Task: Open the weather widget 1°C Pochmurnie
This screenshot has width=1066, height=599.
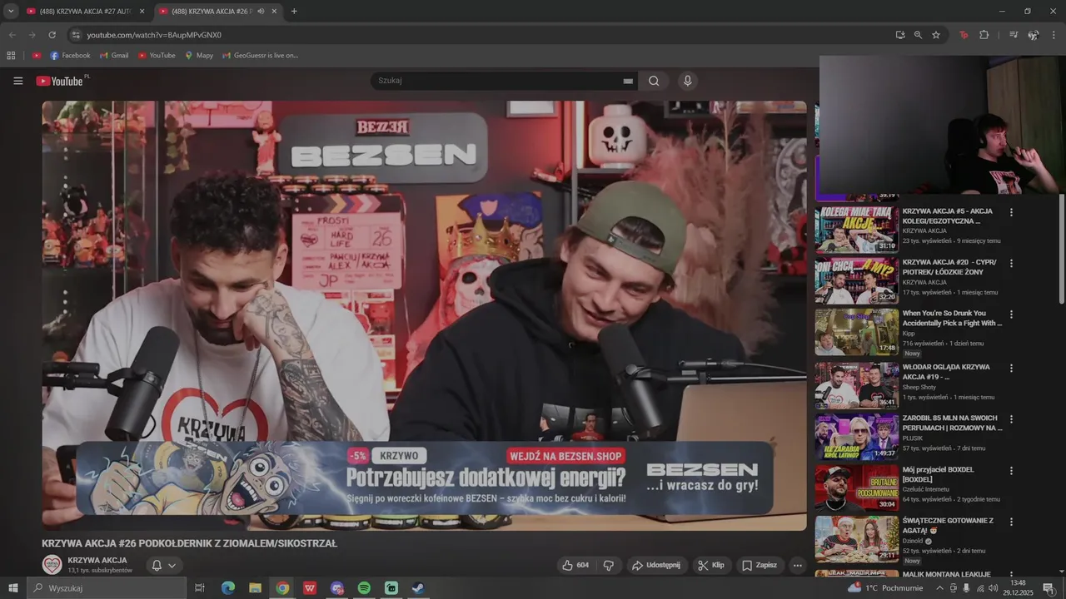Action: tap(884, 588)
